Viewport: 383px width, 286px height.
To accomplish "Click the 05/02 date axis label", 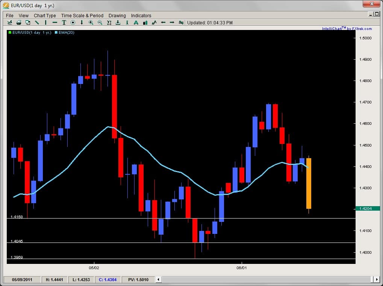I will [x=94, y=268].
